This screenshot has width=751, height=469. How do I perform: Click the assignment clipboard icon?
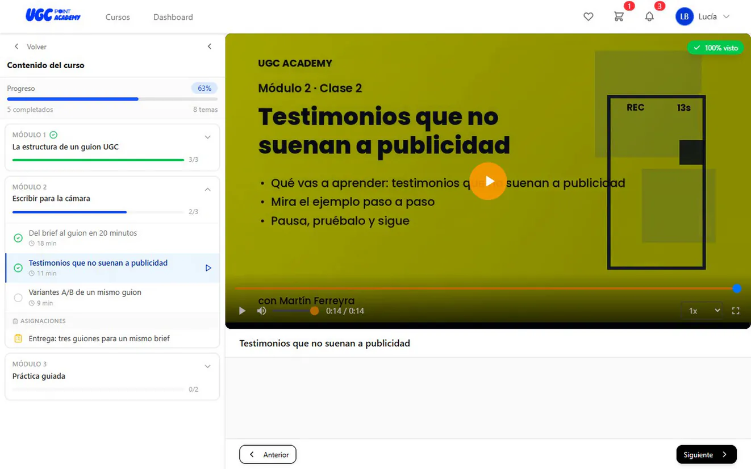pos(18,338)
